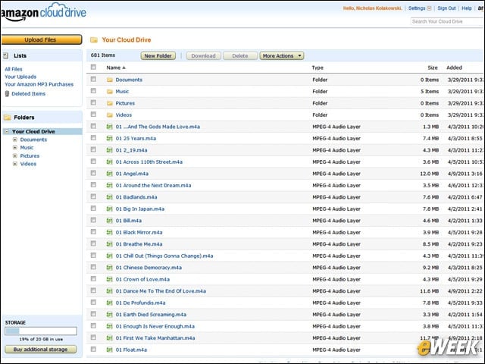Expand the Music node in folder tree
Viewport: 485px width, 364px height.
[x=15, y=148]
